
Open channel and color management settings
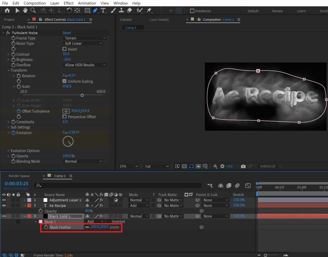click(x=215, y=166)
